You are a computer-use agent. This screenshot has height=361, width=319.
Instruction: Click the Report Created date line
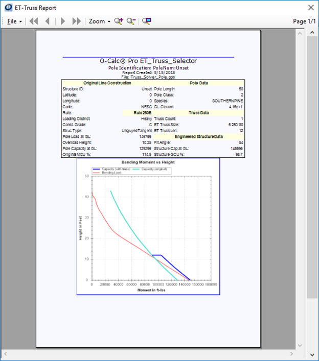tap(148, 73)
